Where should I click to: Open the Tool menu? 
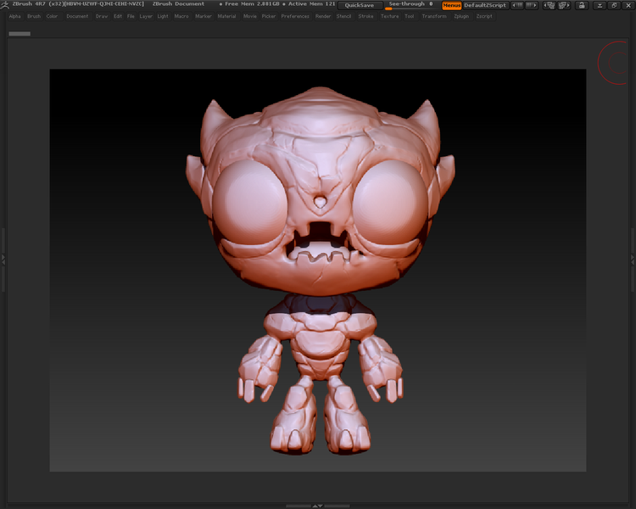pos(410,16)
